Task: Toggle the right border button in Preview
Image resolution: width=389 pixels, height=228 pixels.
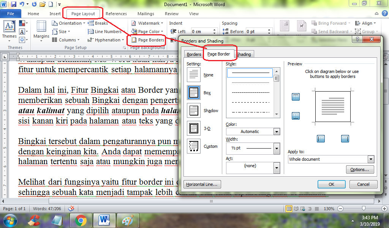Action: pos(345,138)
